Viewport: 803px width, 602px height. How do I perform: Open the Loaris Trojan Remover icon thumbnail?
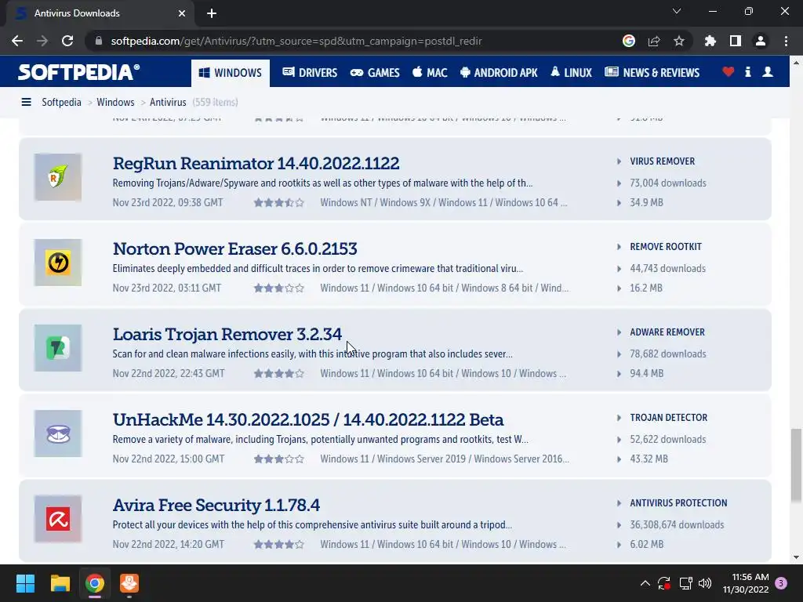pyautogui.click(x=58, y=348)
